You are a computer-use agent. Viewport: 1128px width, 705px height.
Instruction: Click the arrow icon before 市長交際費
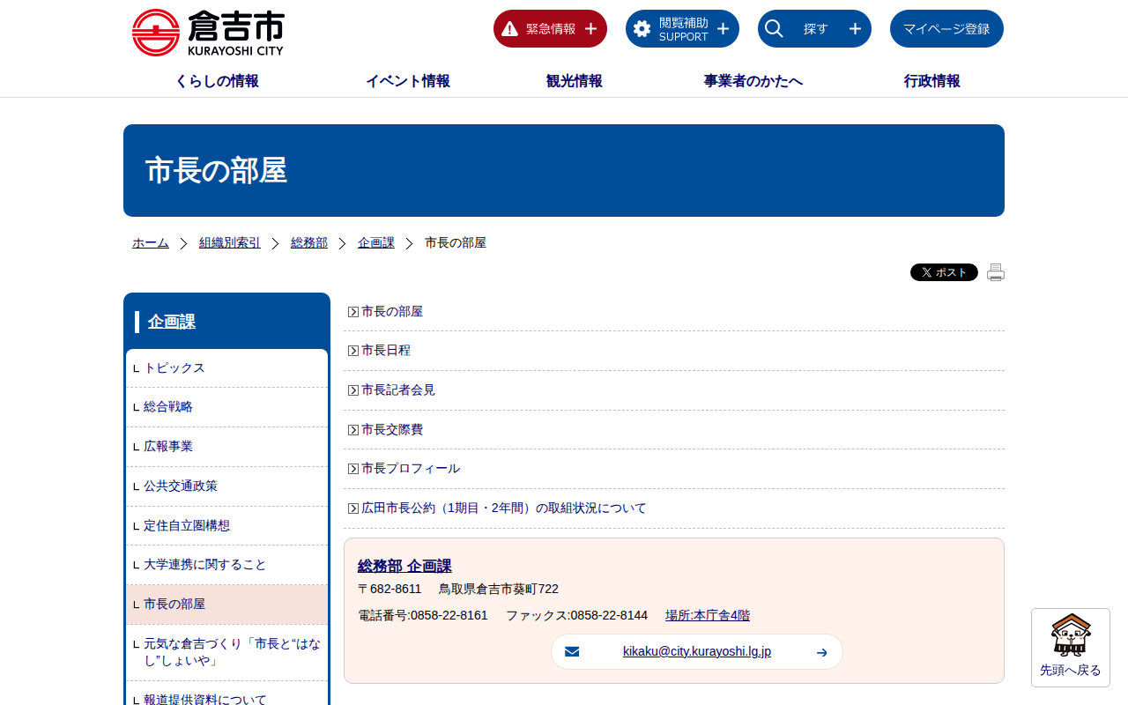[353, 430]
